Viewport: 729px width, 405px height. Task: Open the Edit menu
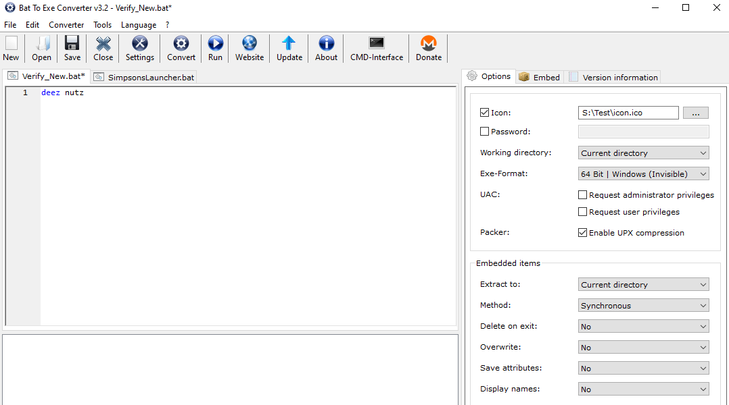coord(32,24)
